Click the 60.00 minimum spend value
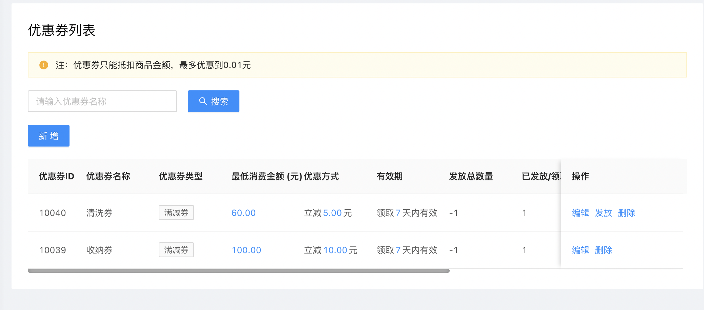 pos(243,213)
